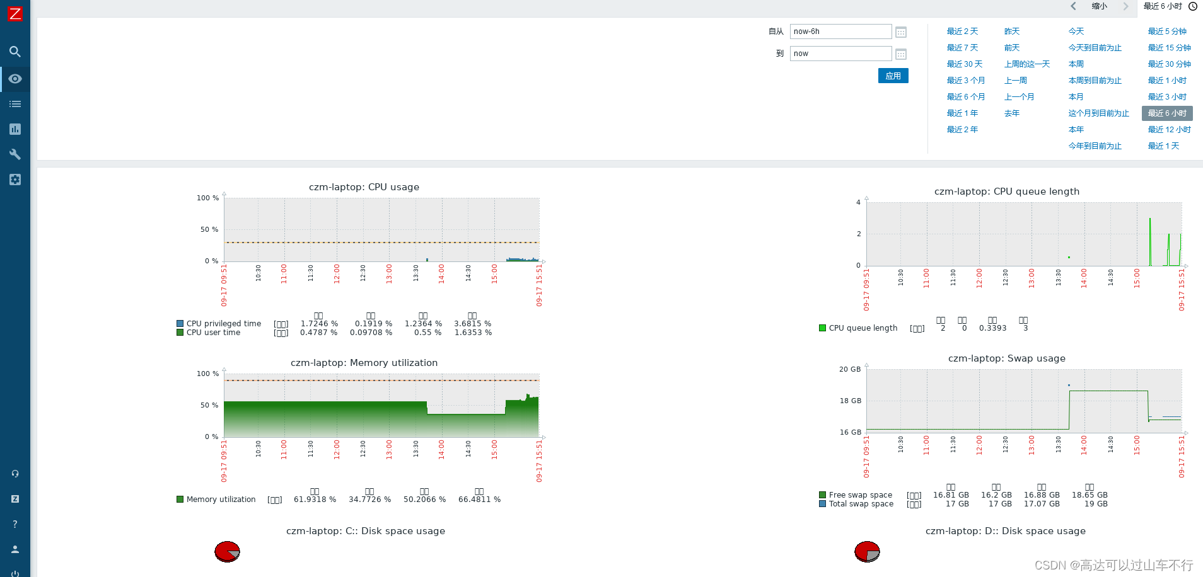The height and width of the screenshot is (577, 1203).
Task: Select 这个月到目前为止 time range
Action: (x=1099, y=113)
